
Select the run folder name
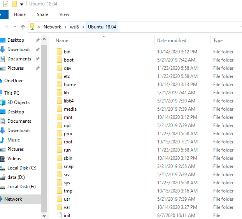pyautogui.click(x=67, y=150)
